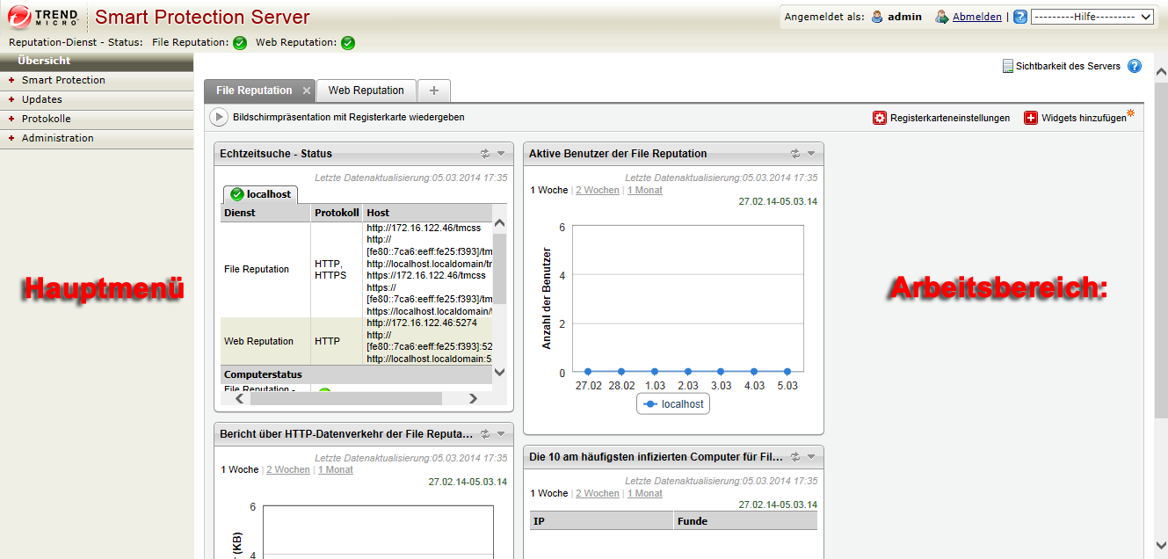
Task: Expand the Administration menu section
Action: [x=57, y=138]
